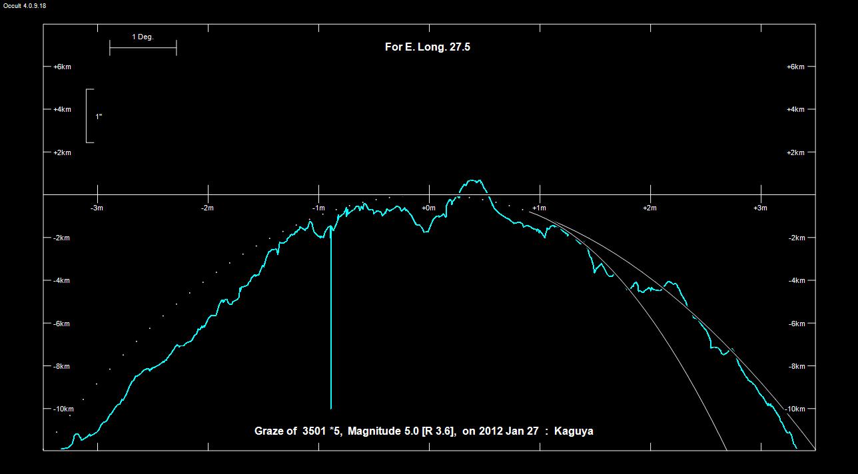The width and height of the screenshot is (858, 474).
Task: Click the 'For E. Long. 27.5' title text
Action: click(428, 47)
